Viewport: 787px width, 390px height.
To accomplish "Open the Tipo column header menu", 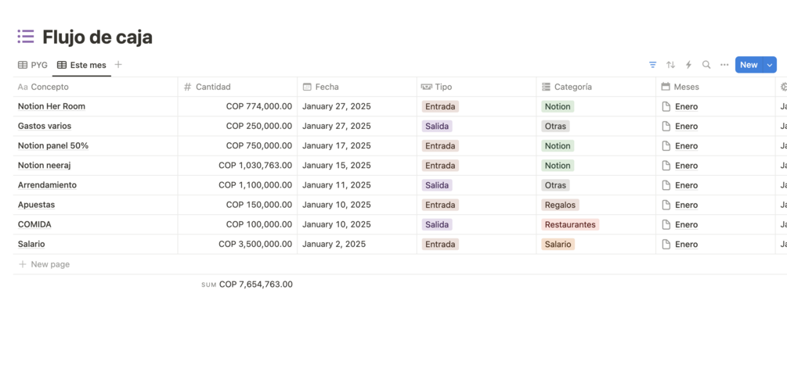I will point(443,87).
